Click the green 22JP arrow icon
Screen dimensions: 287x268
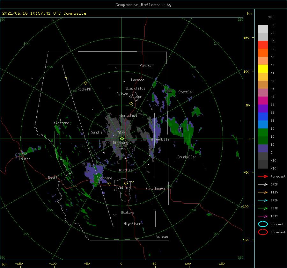pos(263,208)
